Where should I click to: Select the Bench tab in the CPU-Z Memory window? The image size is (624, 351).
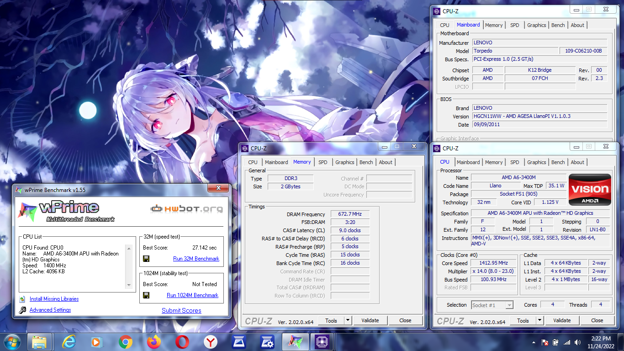366,162
